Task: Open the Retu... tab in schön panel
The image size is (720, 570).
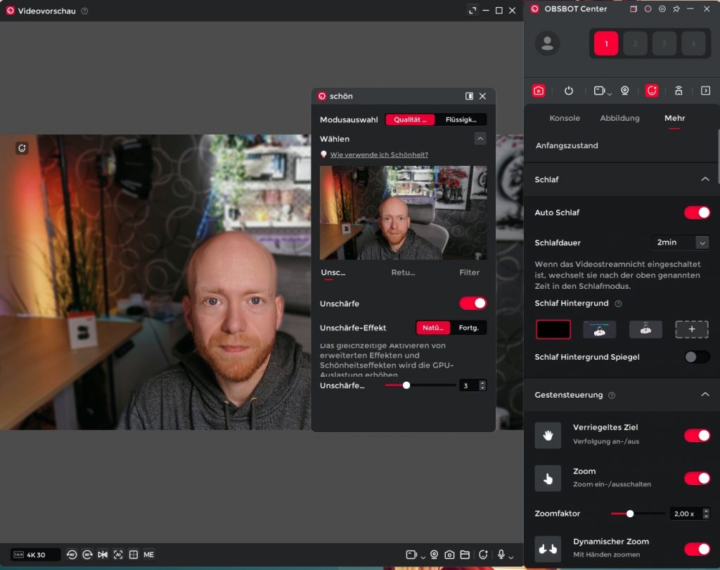Action: [x=403, y=272]
